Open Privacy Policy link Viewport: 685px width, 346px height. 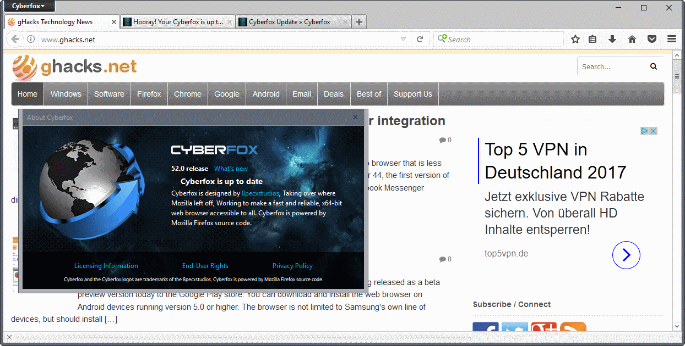click(x=292, y=266)
